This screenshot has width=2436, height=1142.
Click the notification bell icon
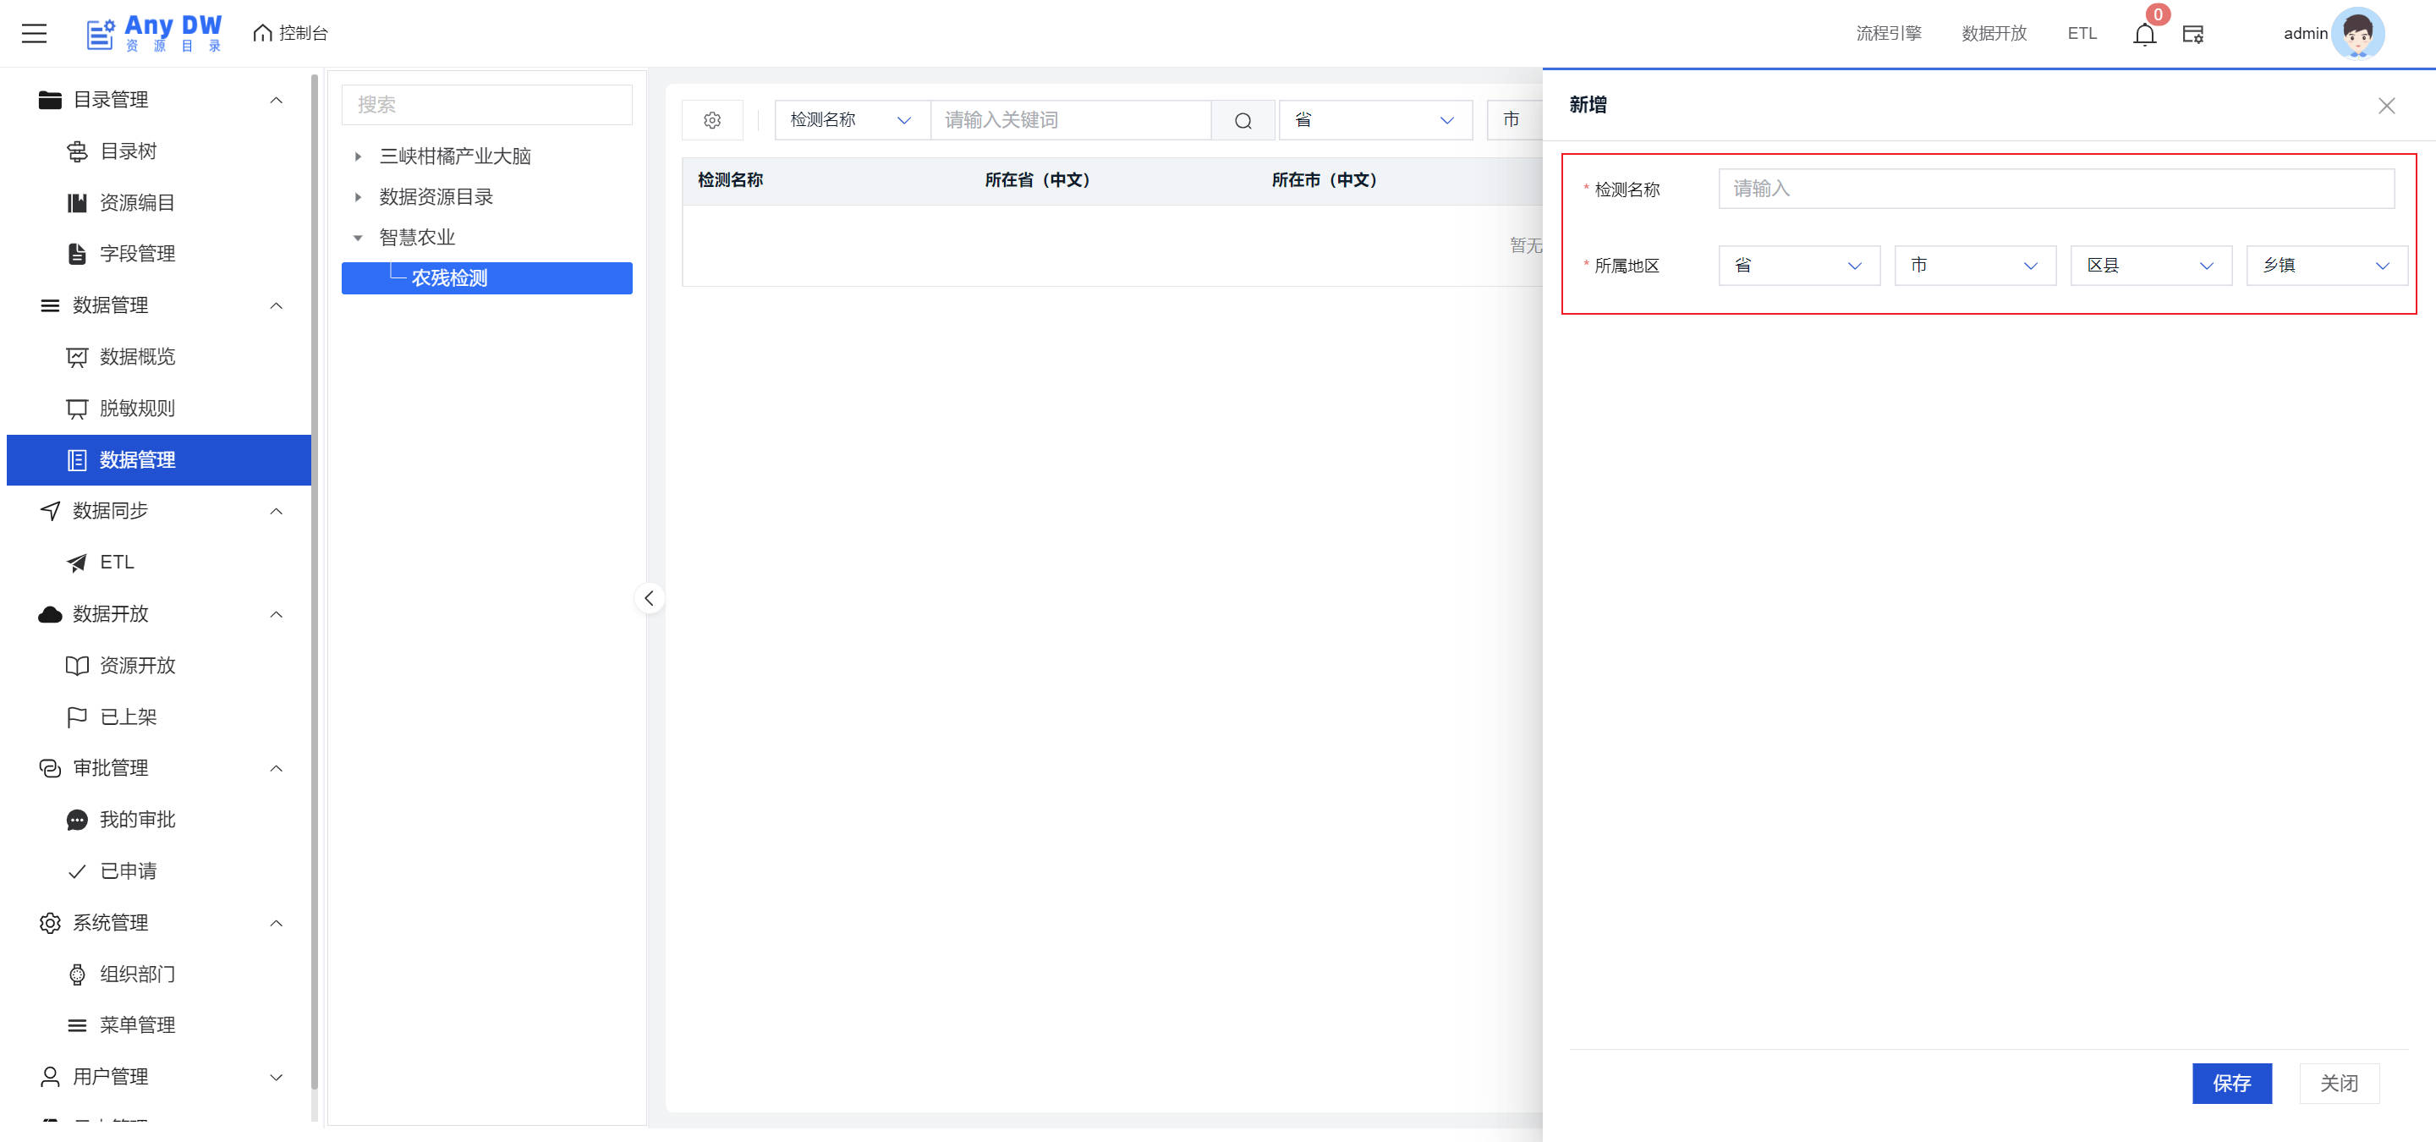[x=2144, y=35]
